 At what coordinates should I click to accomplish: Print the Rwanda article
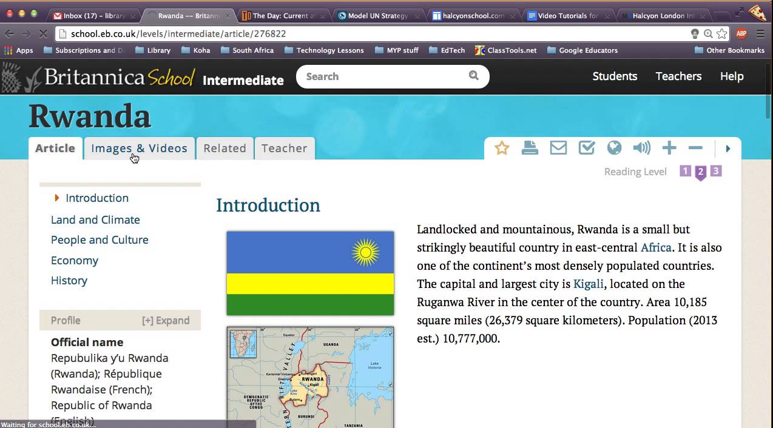(x=530, y=148)
